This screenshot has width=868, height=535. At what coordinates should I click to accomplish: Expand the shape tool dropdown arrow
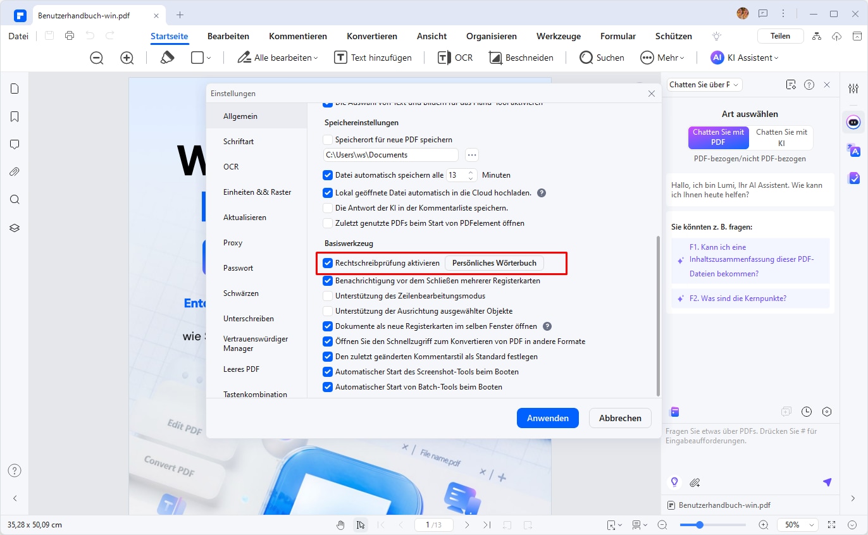click(x=209, y=58)
